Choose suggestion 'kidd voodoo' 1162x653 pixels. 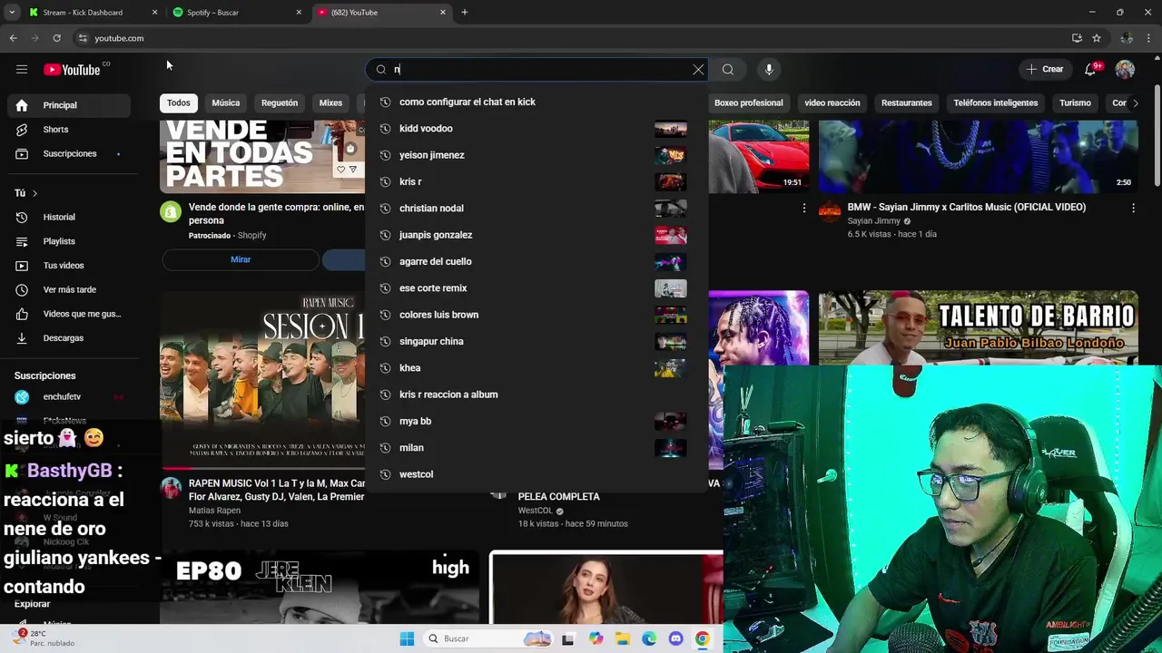coord(537,129)
